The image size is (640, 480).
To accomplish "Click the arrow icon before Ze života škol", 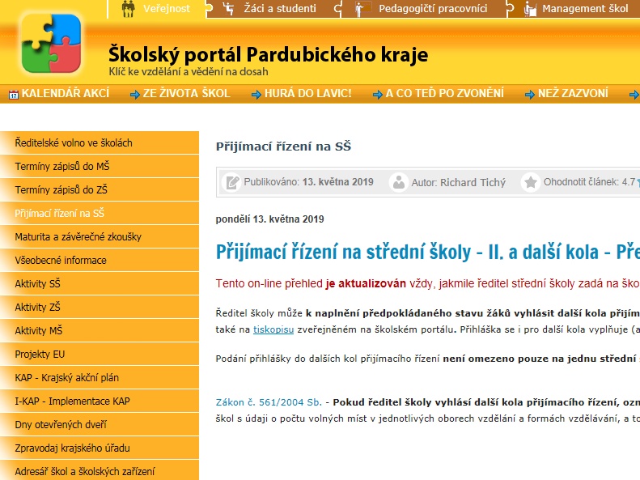I will [134, 95].
